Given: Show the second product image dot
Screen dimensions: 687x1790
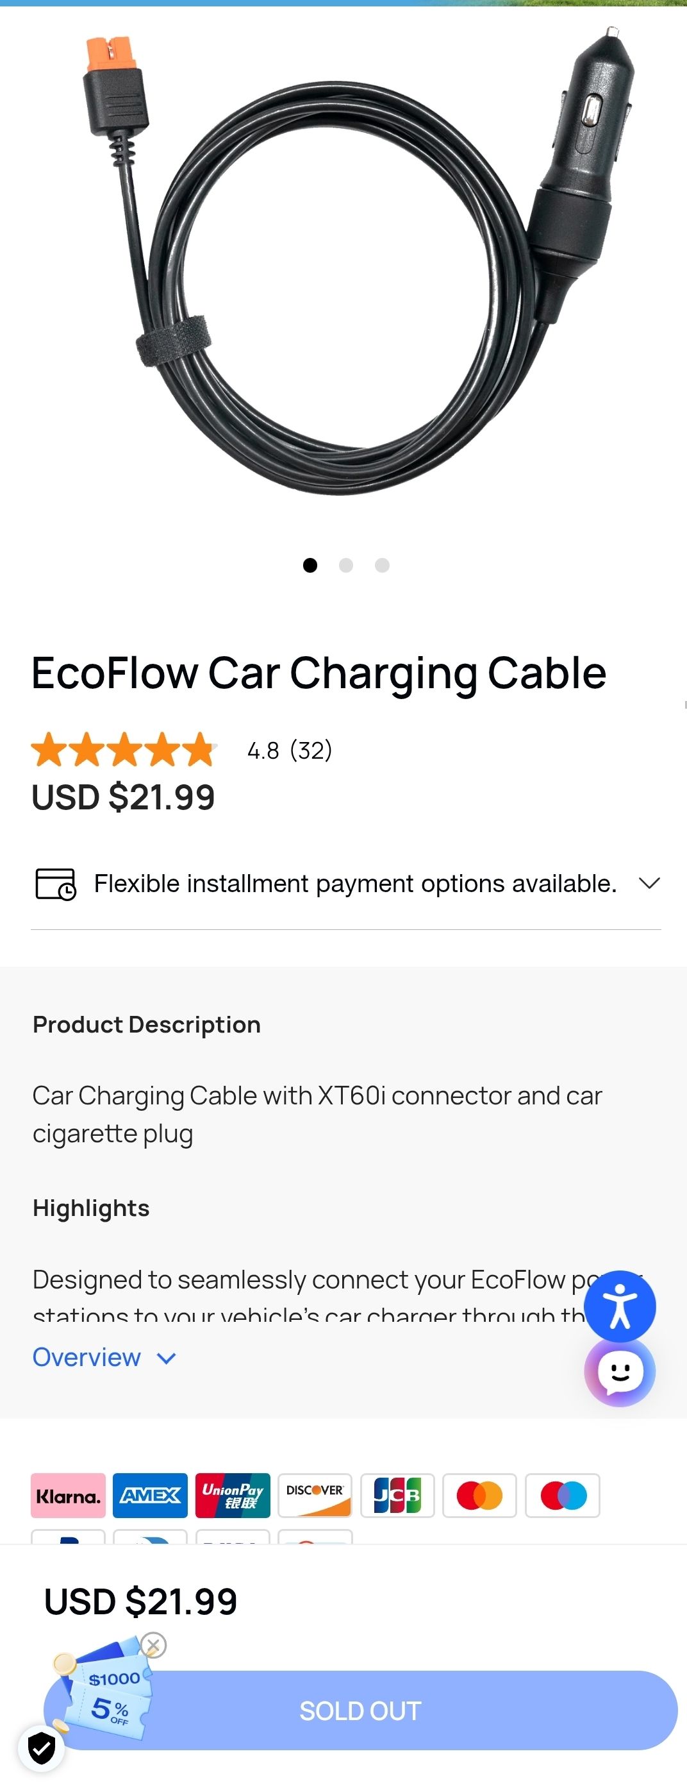Looking at the screenshot, I should tap(346, 565).
